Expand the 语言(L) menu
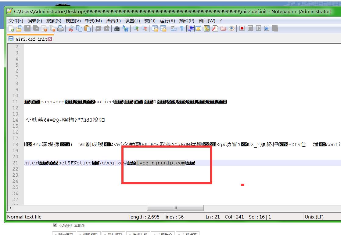 pyautogui.click(x=113, y=21)
